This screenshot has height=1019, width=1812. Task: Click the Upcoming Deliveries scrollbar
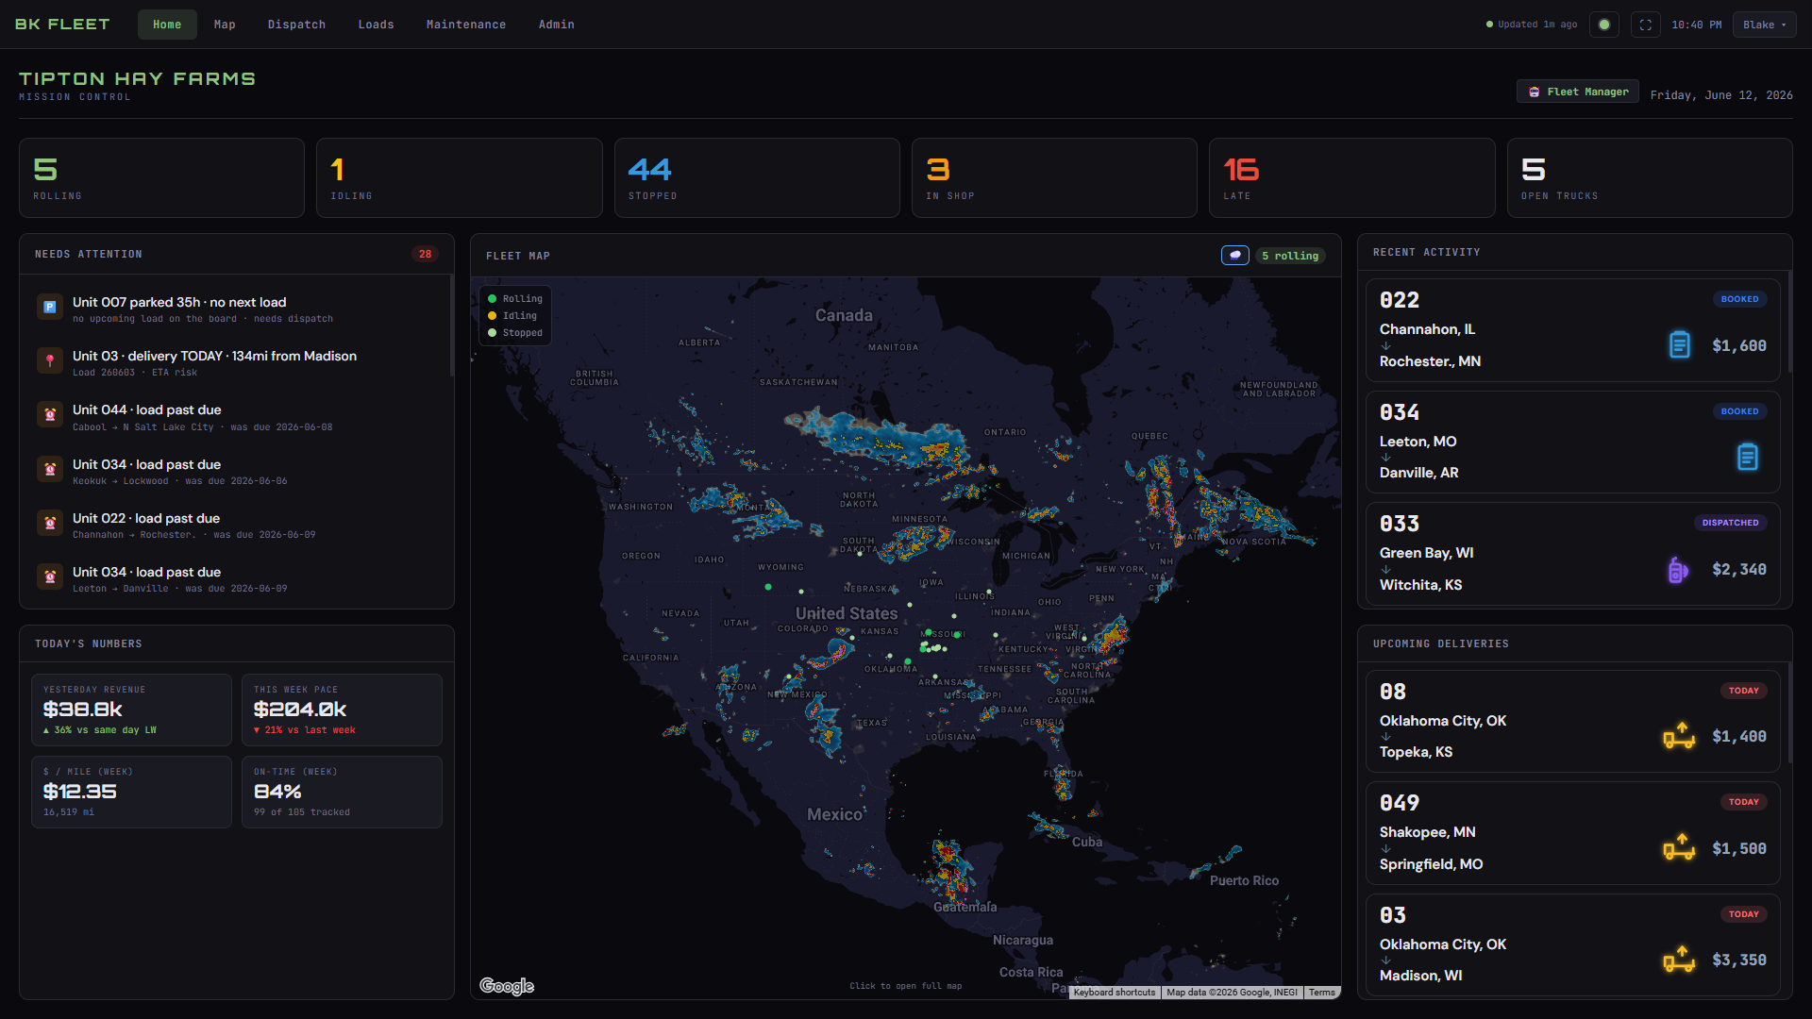(x=1789, y=712)
